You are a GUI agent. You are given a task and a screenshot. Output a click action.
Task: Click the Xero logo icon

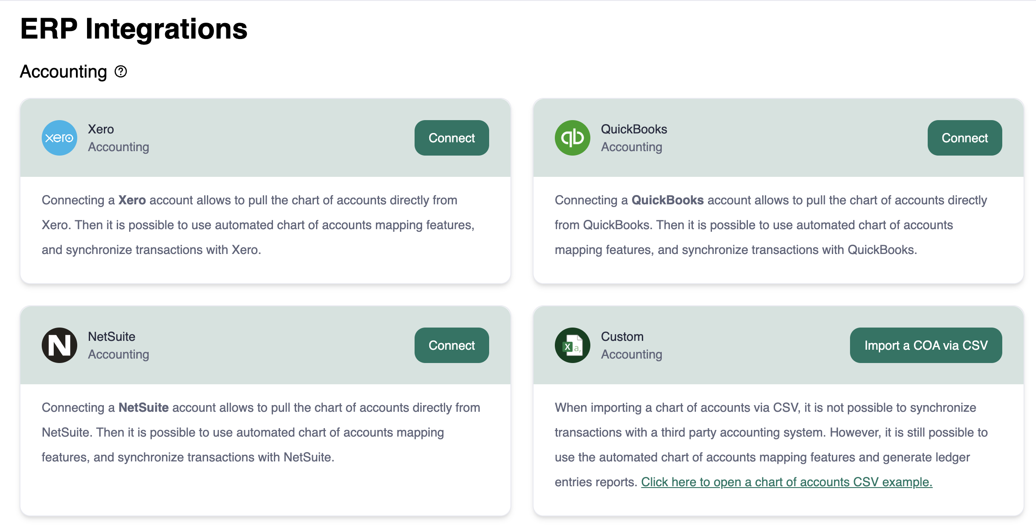59,138
